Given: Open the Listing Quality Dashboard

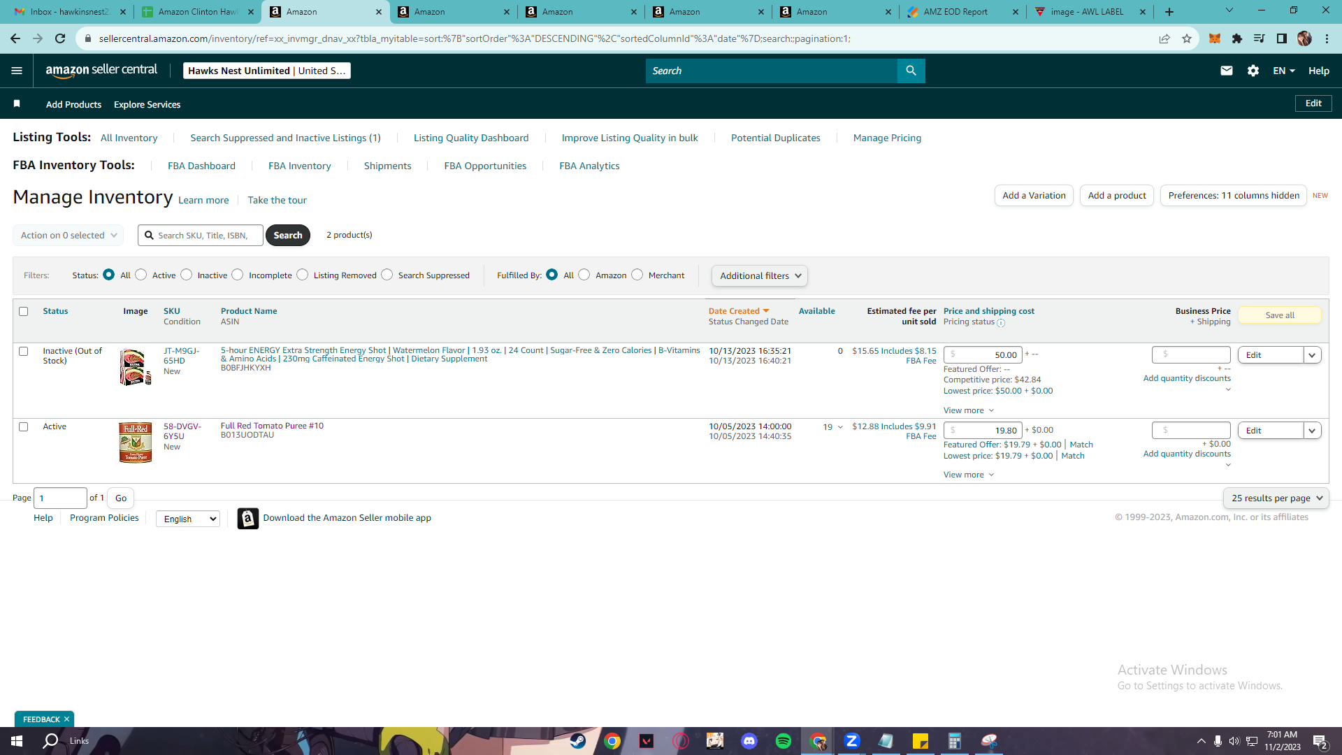Looking at the screenshot, I should 471,138.
